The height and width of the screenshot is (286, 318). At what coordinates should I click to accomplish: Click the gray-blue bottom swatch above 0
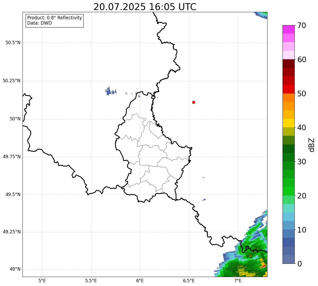[x=288, y=259]
